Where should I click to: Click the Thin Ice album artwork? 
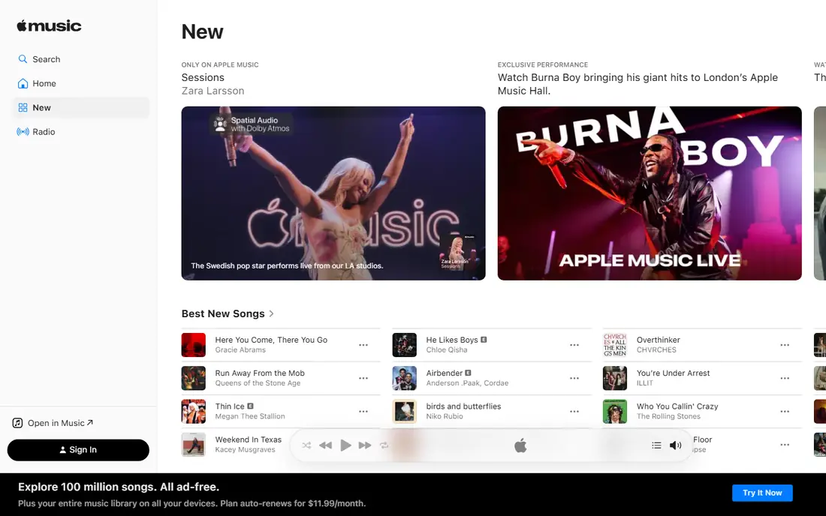point(193,411)
